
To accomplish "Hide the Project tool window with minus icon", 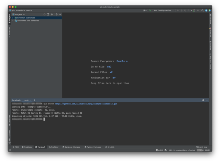I will tap(60, 14).
